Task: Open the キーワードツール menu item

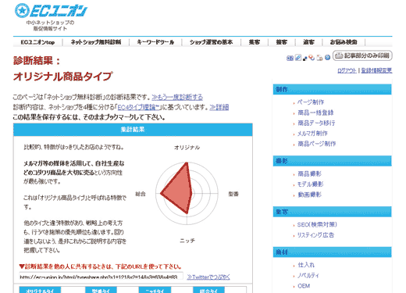Action: pyautogui.click(x=155, y=42)
